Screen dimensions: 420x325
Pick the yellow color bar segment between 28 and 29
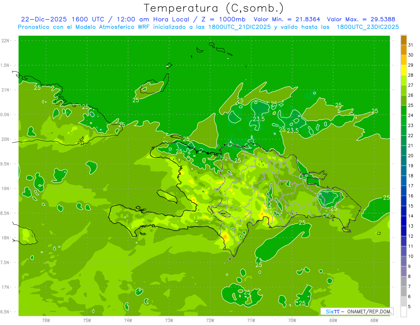pos(404,70)
